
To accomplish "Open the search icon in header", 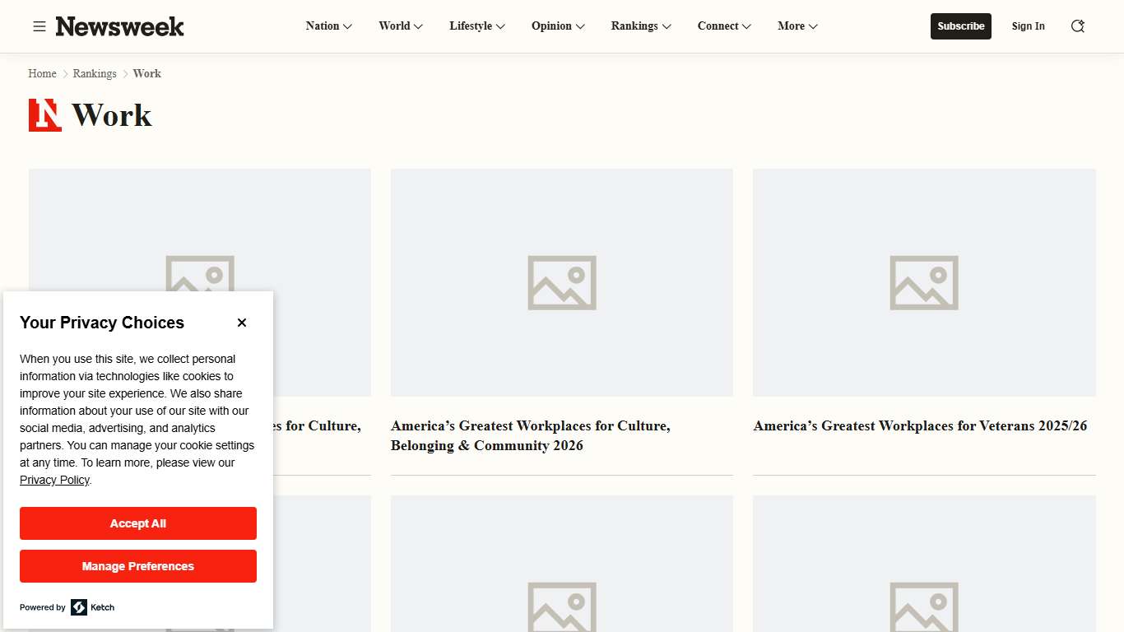I will point(1077,26).
